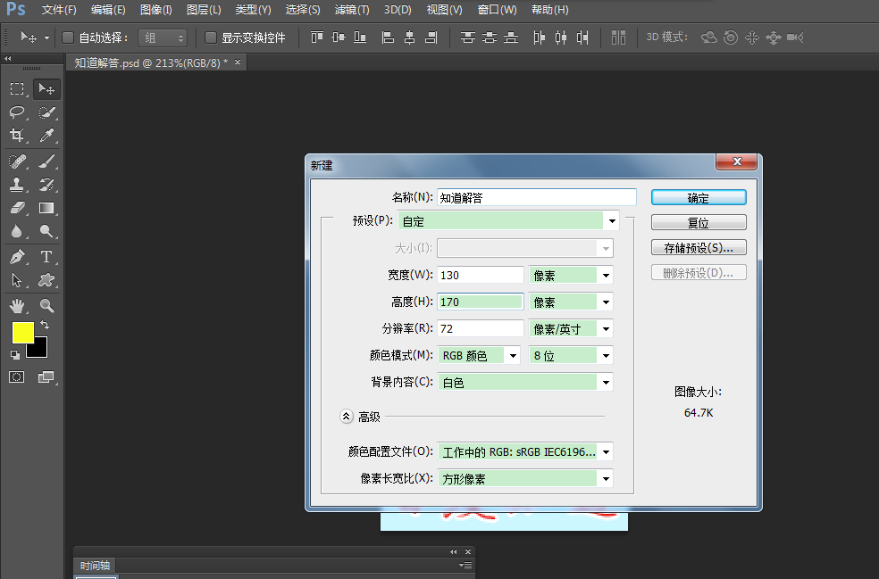Image resolution: width=879 pixels, height=579 pixels.
Task: Select the Blur tool
Action: [17, 231]
